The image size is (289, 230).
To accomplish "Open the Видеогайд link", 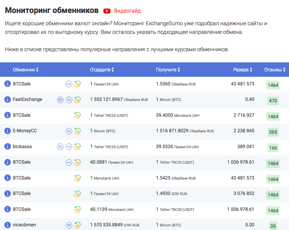I will (x=128, y=11).
